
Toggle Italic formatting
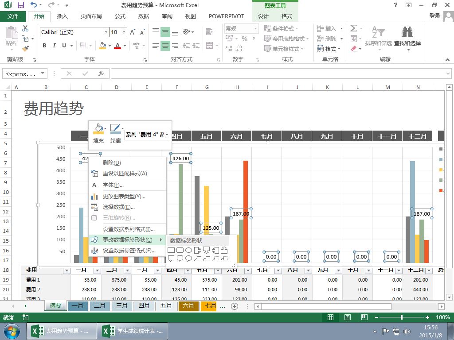(54, 46)
